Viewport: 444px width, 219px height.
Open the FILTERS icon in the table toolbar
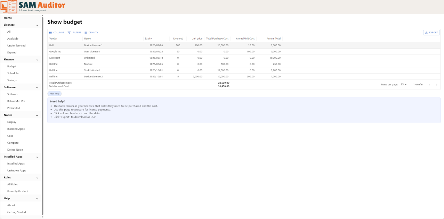tap(70, 32)
